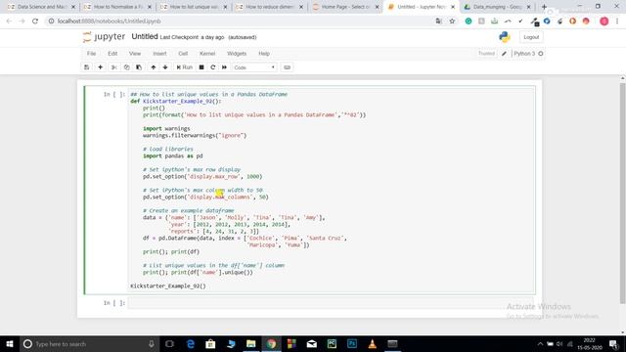Open File Explorer from taskbar
This screenshot has width=626, height=352.
pyautogui.click(x=251, y=343)
